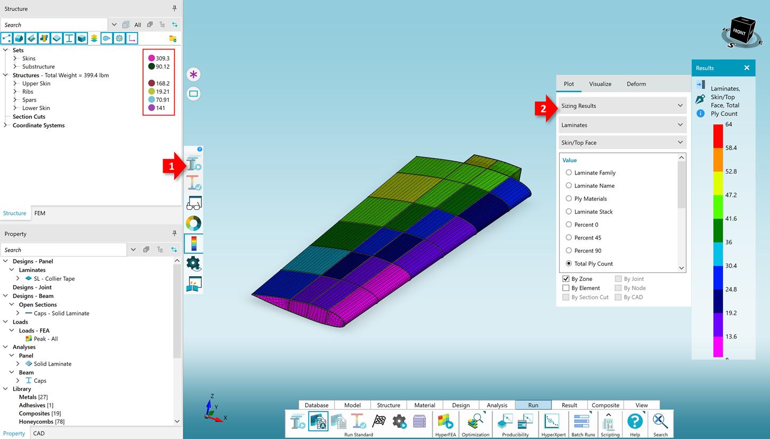Toggle coordinate system filter icon in Structure toolbar
The image size is (770, 439).
[132, 38]
